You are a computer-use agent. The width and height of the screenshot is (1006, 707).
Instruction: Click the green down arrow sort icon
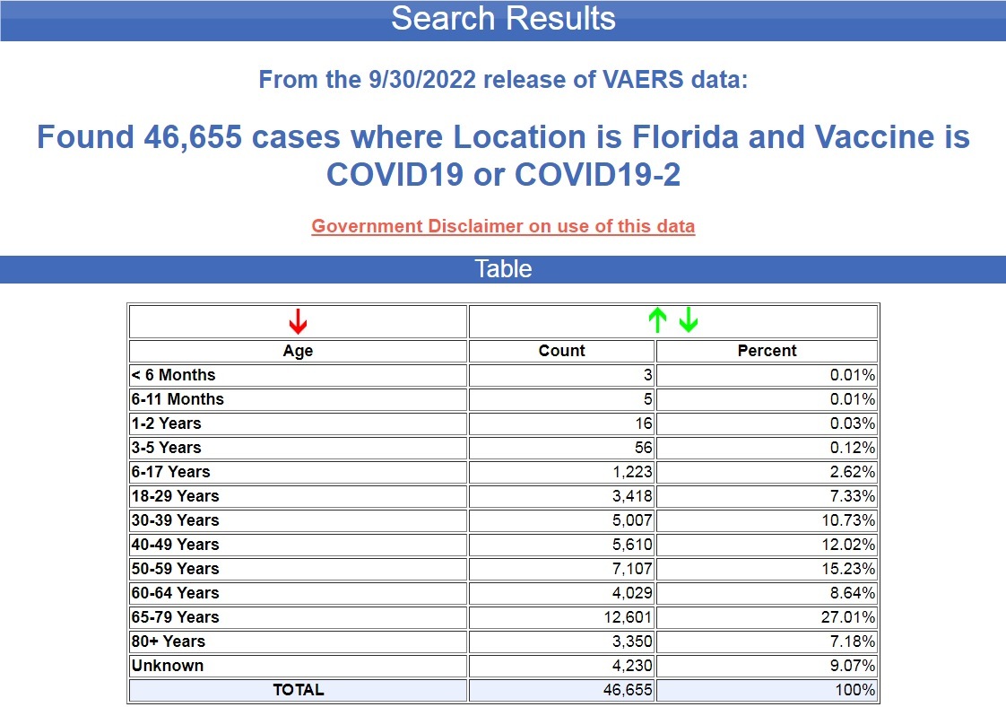[688, 320]
